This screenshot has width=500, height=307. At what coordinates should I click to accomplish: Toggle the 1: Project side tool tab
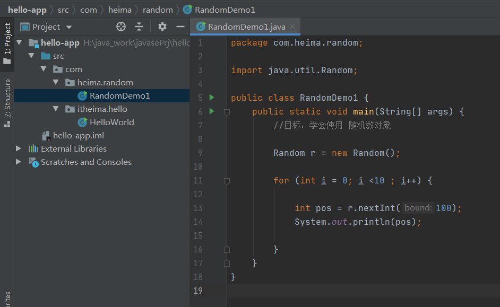[x=7, y=43]
